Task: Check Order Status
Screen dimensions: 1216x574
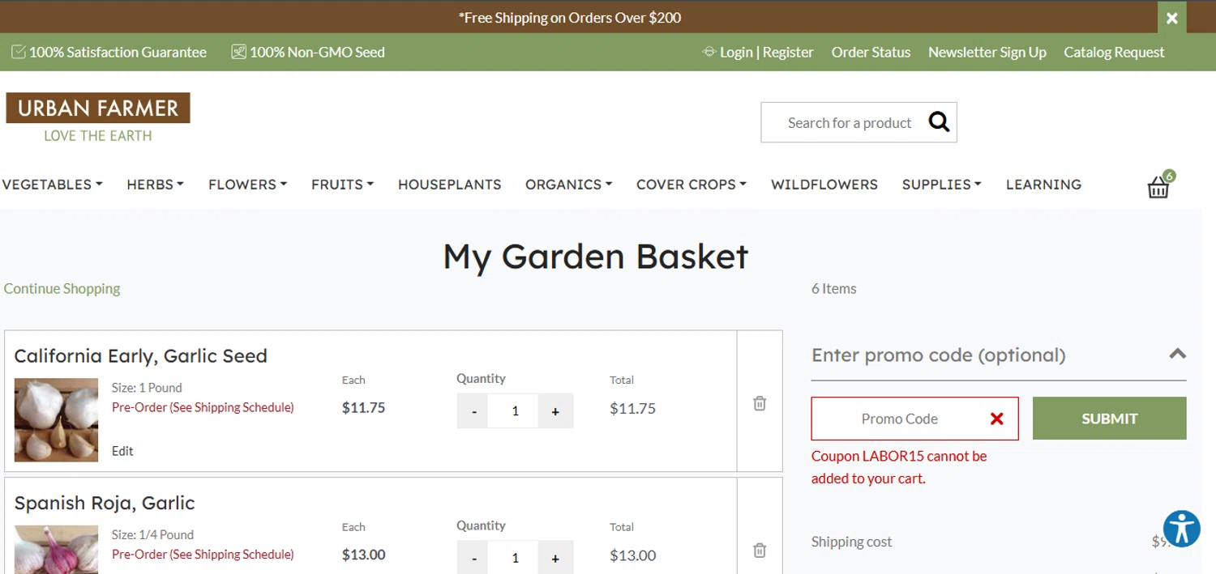Action: click(871, 52)
